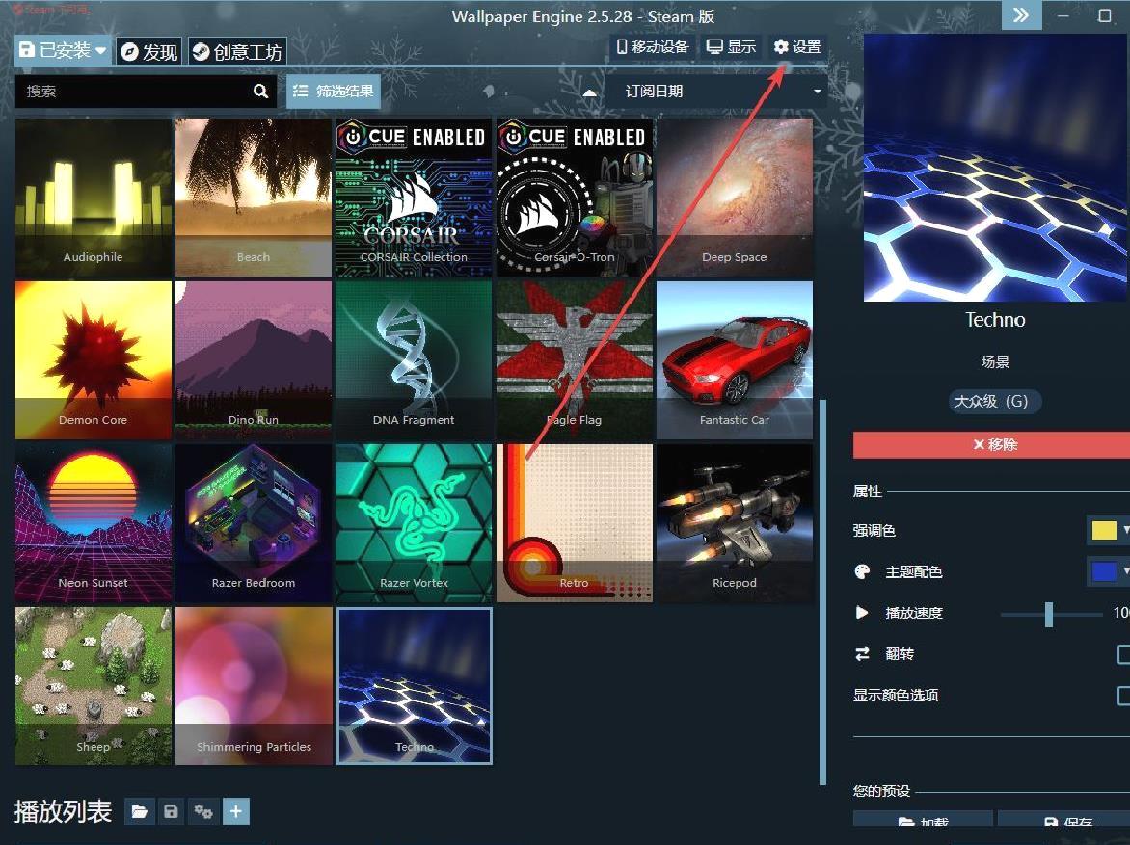The width and height of the screenshot is (1130, 845).
Task: Tick the 翻转 checkbox
Action: pos(1123,654)
